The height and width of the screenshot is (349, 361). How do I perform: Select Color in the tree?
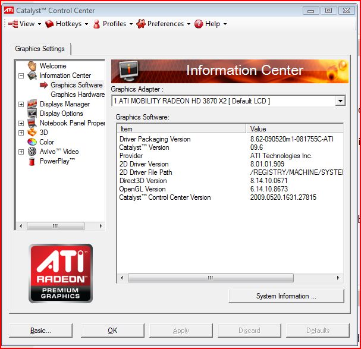(x=47, y=142)
